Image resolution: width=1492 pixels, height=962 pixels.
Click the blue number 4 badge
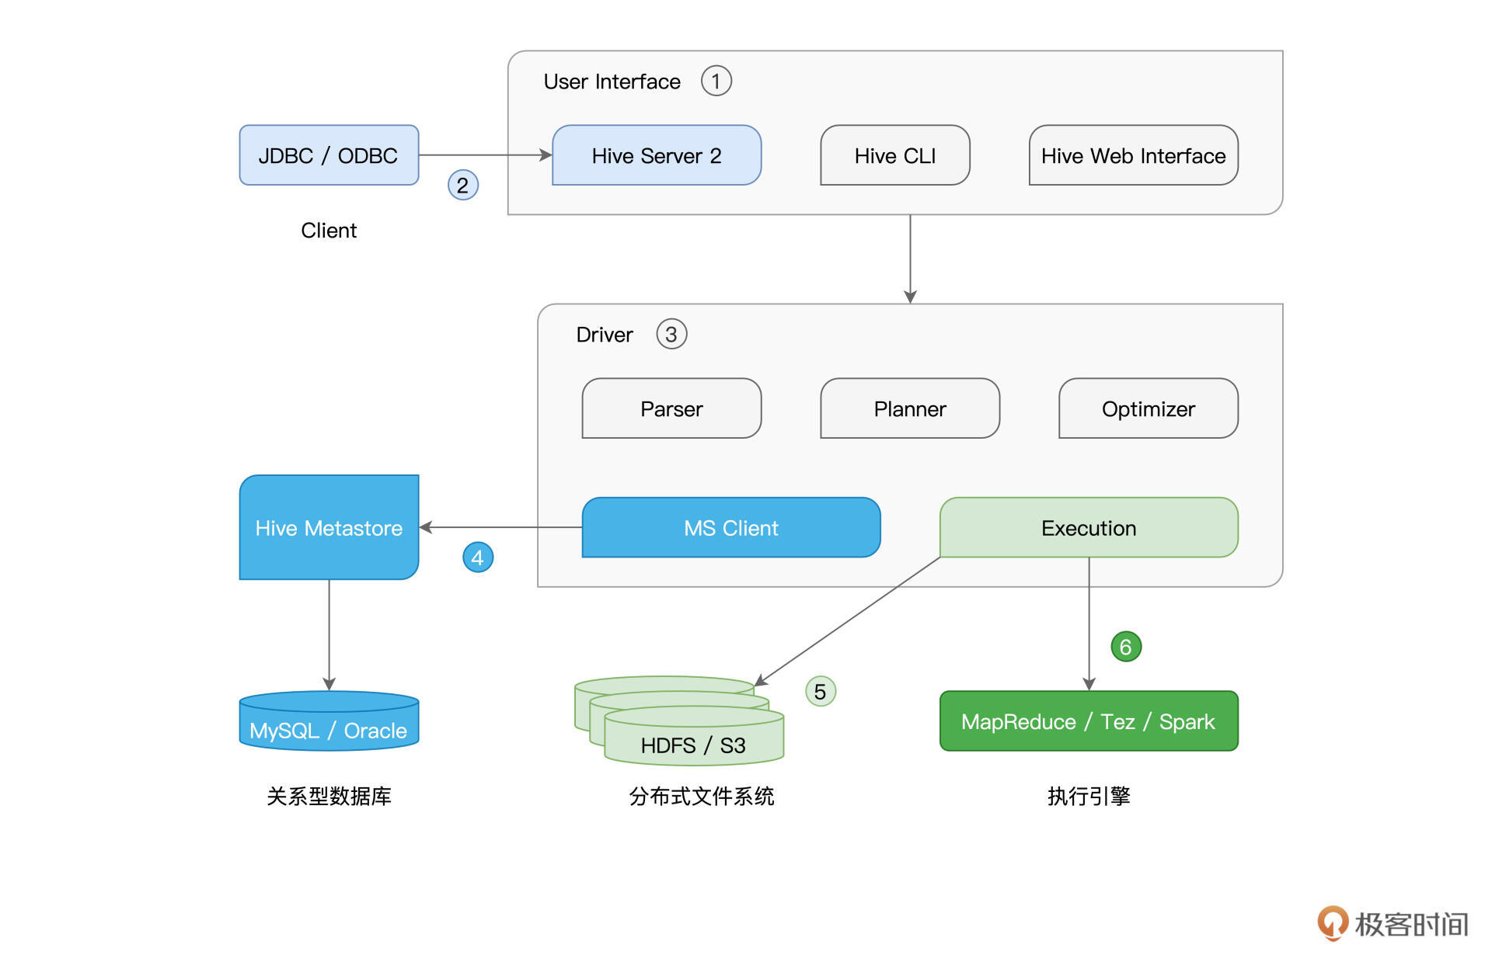478,557
